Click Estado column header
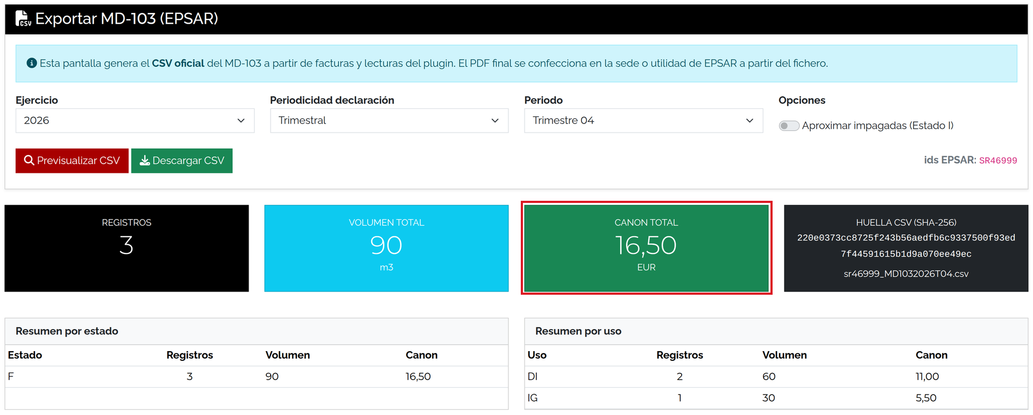The width and height of the screenshot is (1033, 415). [x=25, y=355]
